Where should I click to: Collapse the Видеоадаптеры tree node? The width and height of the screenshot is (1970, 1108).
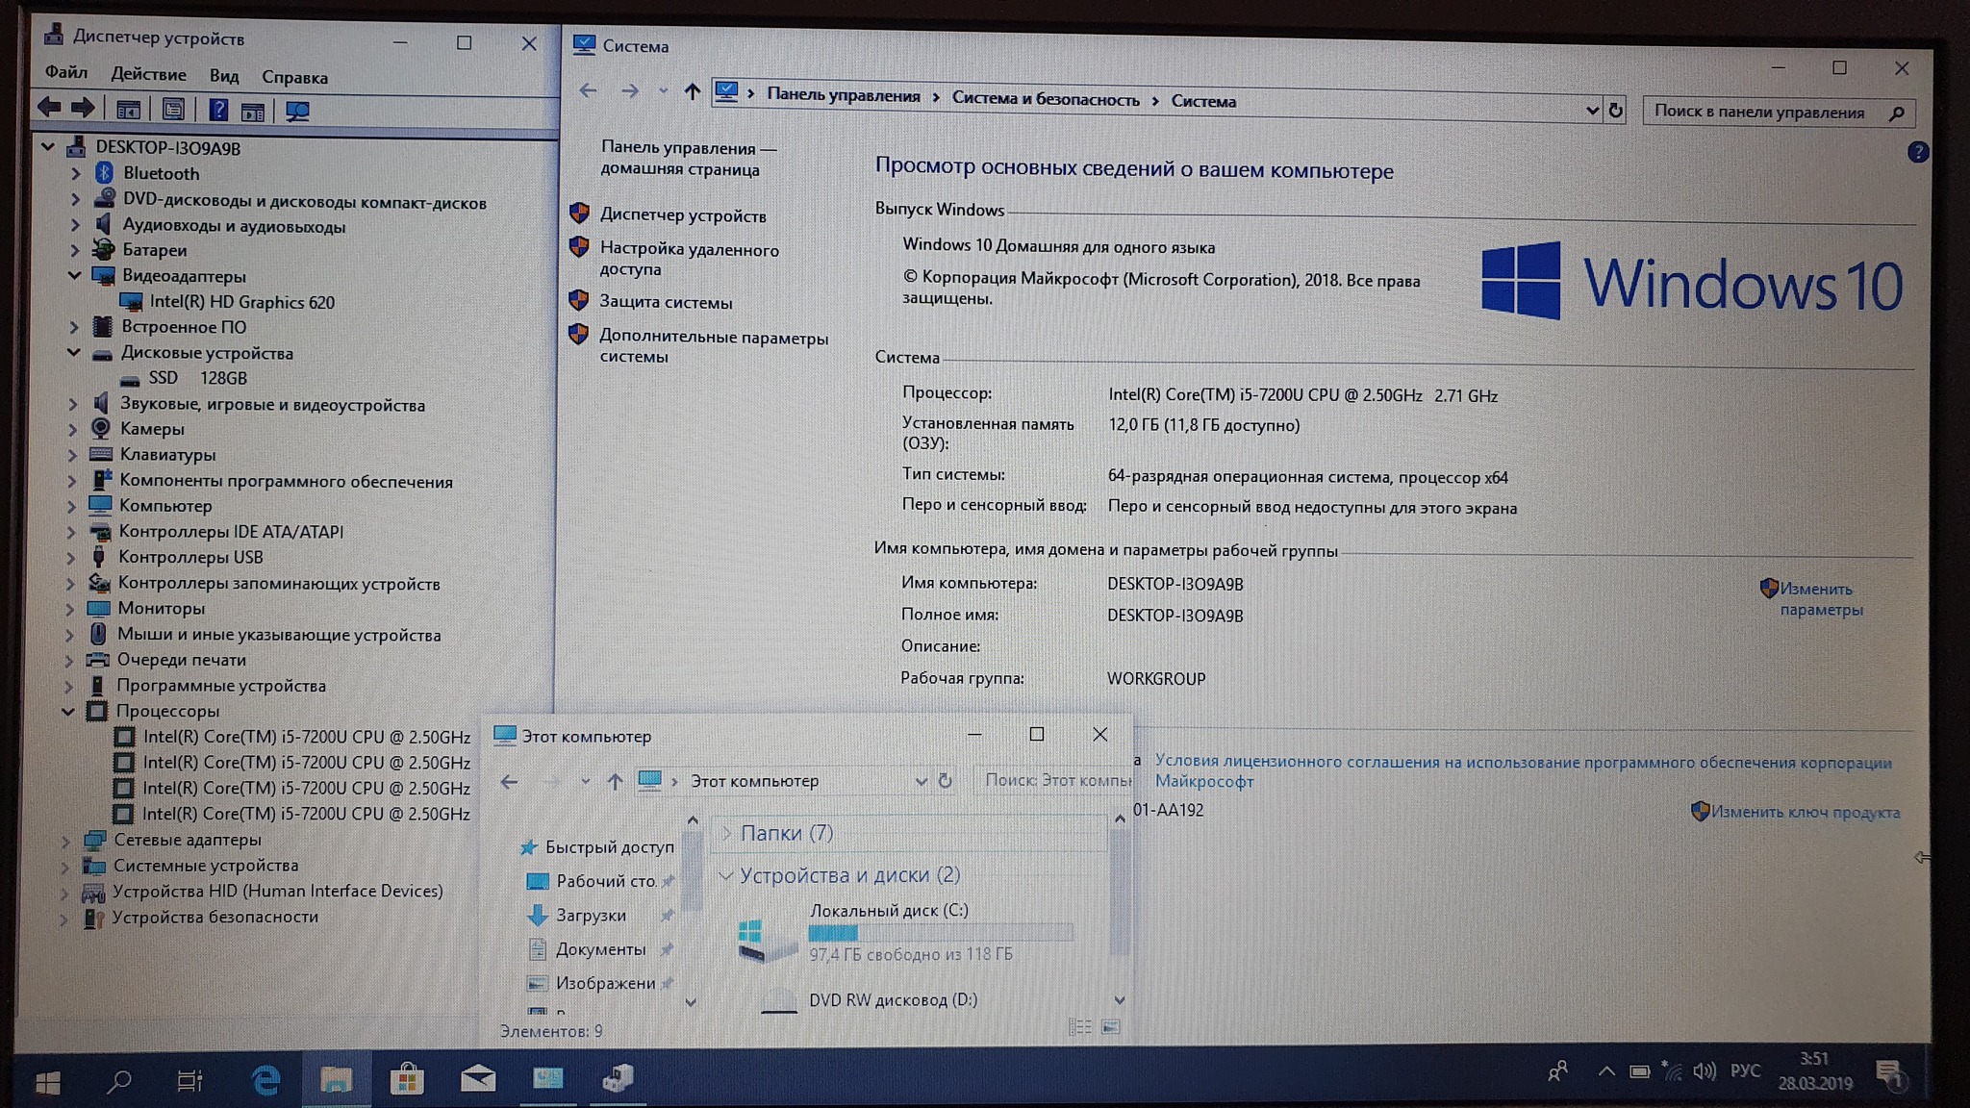[x=74, y=276]
